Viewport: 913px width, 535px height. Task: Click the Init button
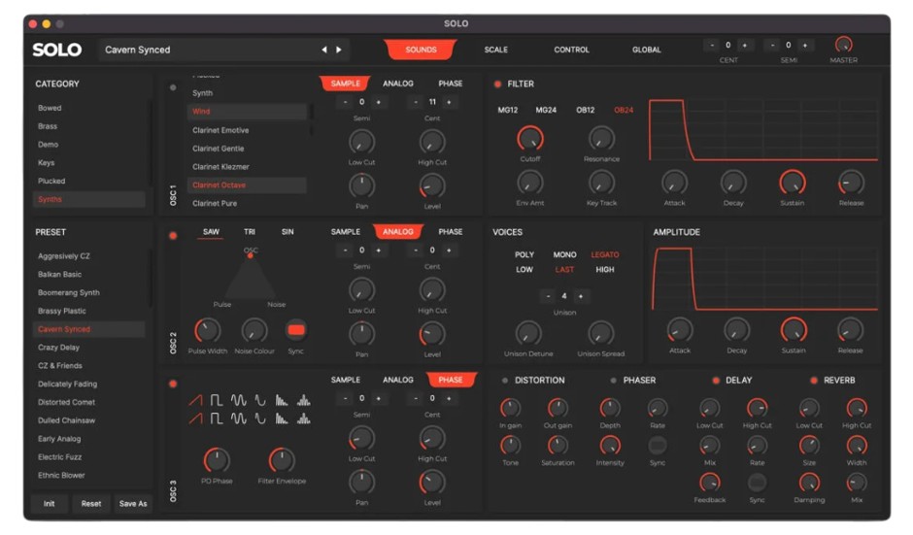(x=49, y=504)
